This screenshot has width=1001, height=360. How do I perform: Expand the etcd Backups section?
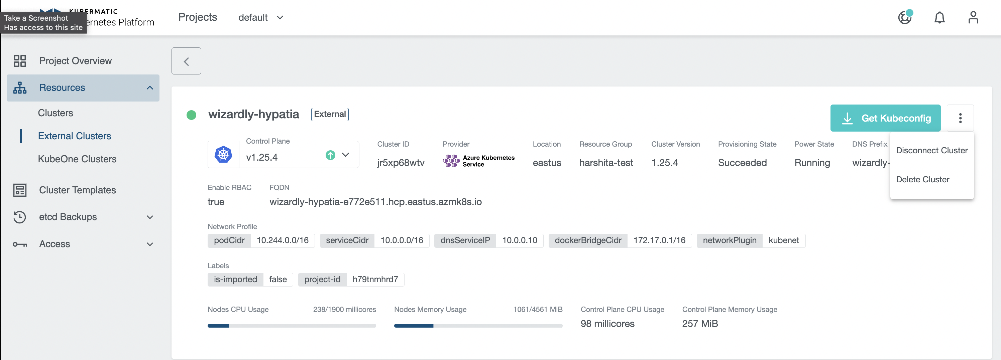click(150, 217)
